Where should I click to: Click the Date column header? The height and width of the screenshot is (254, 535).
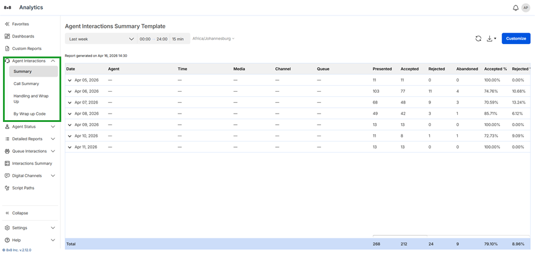point(71,69)
